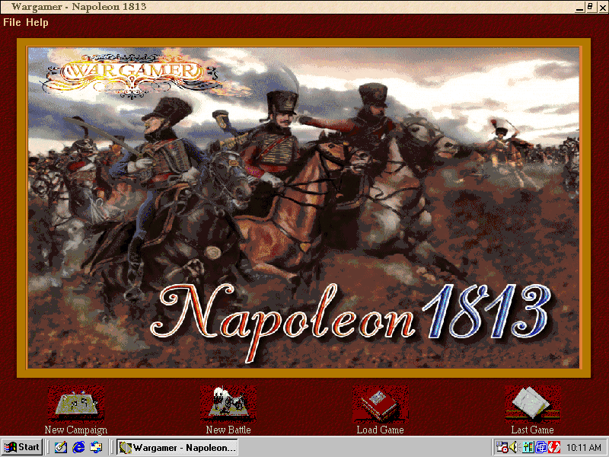
Task: Click the teal-and-yellow system tray icon
Action: (x=528, y=447)
